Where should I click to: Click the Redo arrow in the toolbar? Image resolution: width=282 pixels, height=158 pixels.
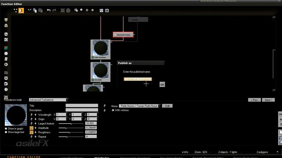[x=54, y=11]
